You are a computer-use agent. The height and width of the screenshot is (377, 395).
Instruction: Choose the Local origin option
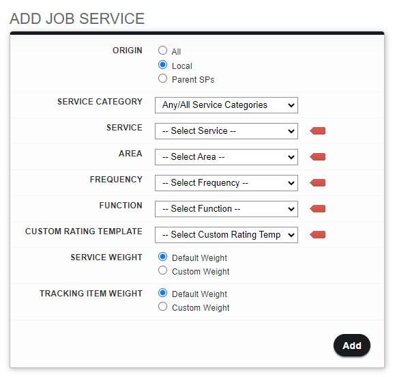pyautogui.click(x=162, y=65)
